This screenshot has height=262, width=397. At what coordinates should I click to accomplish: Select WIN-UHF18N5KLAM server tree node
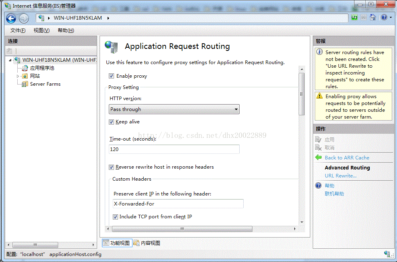(59, 60)
